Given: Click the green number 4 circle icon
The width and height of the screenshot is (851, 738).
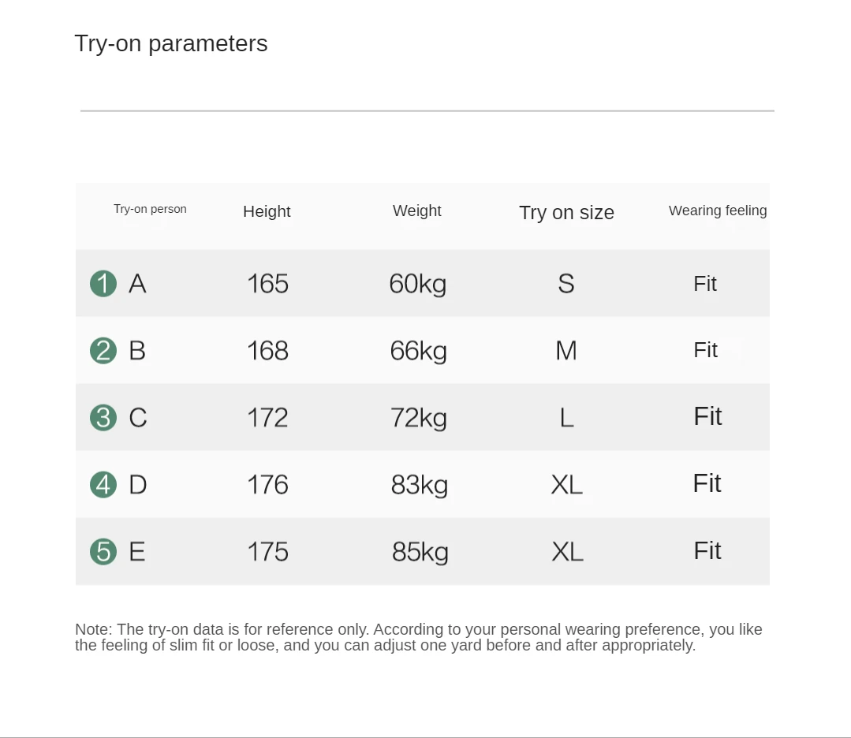Looking at the screenshot, I should point(103,484).
